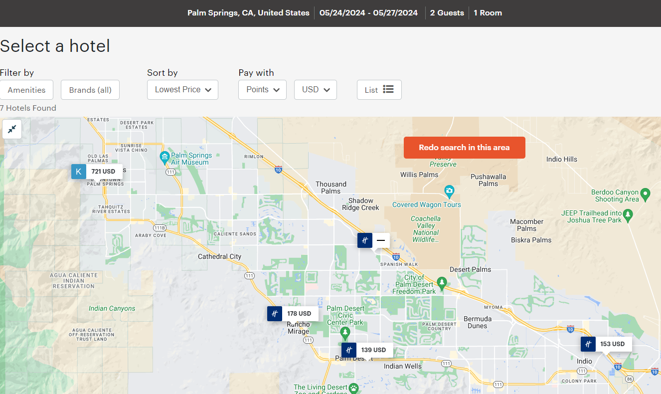This screenshot has height=394, width=661.
Task: Click the collapse map arrows icon
Action: click(x=11, y=129)
